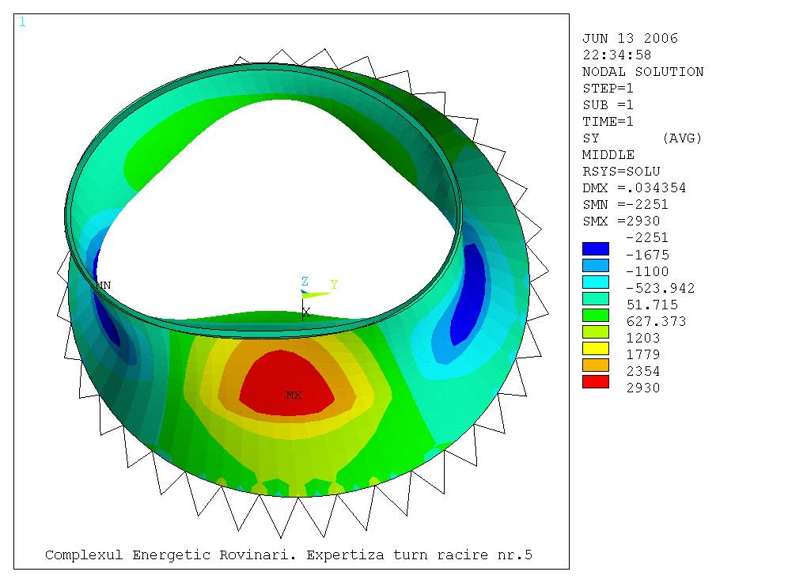
Task: Click the MX maximum stress marker
Action: (294, 395)
